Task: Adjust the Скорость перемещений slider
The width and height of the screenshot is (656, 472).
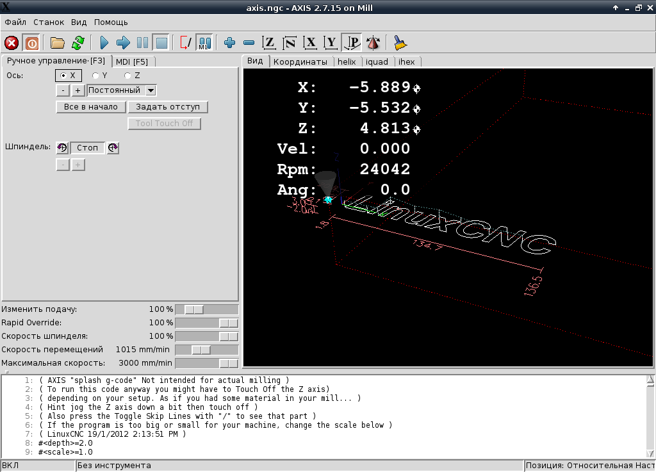Action: pos(201,350)
